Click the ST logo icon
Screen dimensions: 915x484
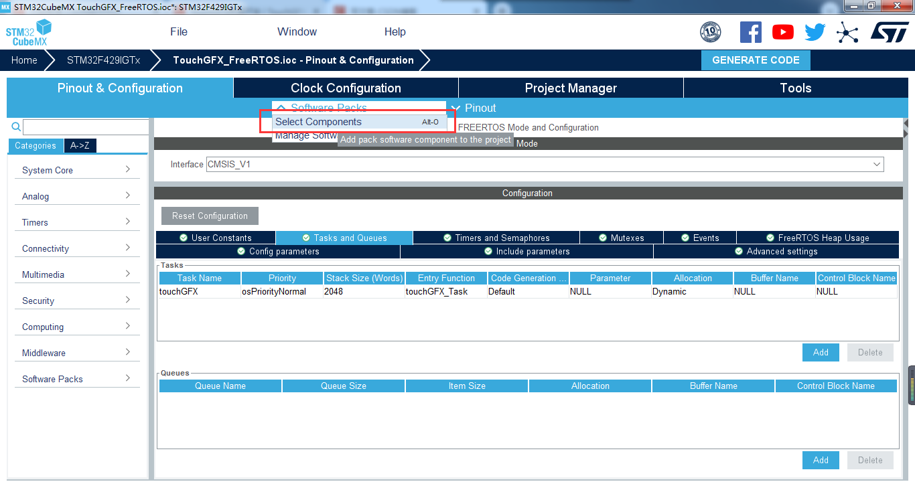(x=890, y=31)
